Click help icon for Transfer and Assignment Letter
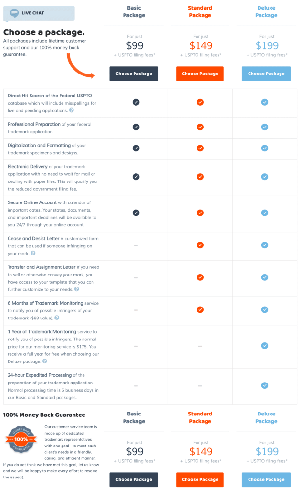301x489 pixels. pyautogui.click(x=77, y=289)
